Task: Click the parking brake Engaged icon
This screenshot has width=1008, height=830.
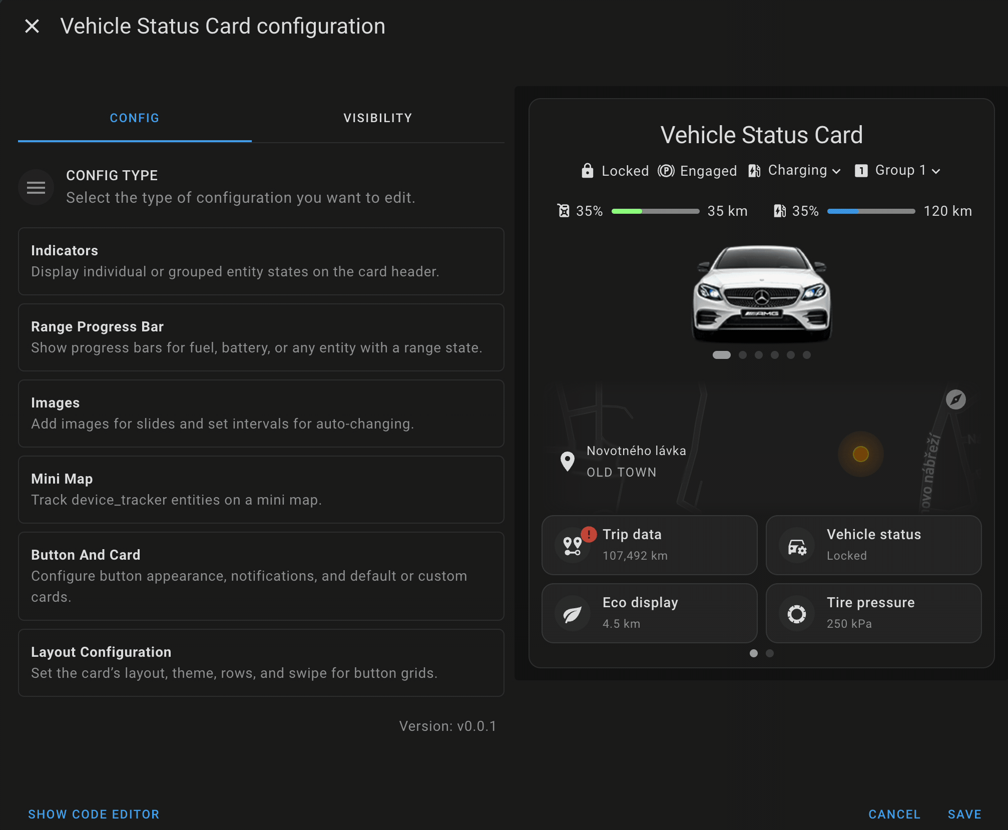Action: (x=666, y=171)
